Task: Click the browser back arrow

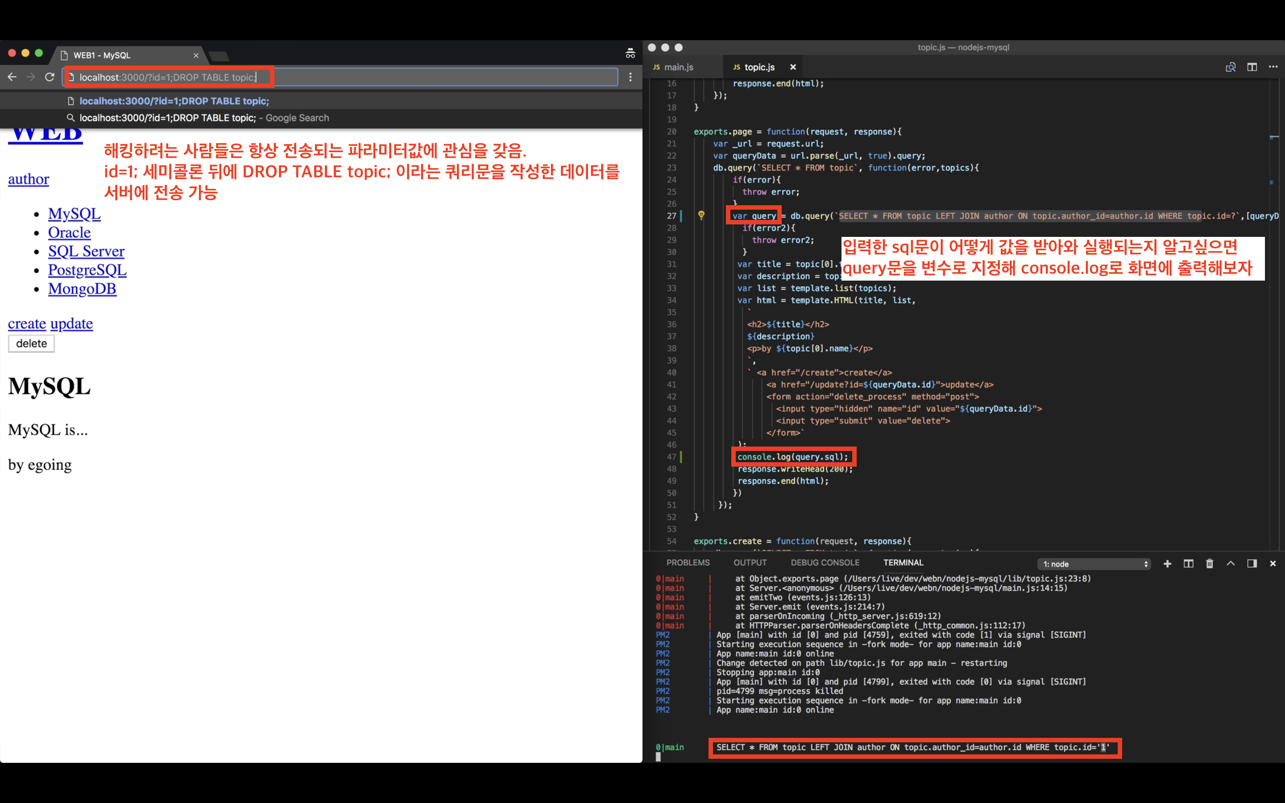Action: point(12,77)
